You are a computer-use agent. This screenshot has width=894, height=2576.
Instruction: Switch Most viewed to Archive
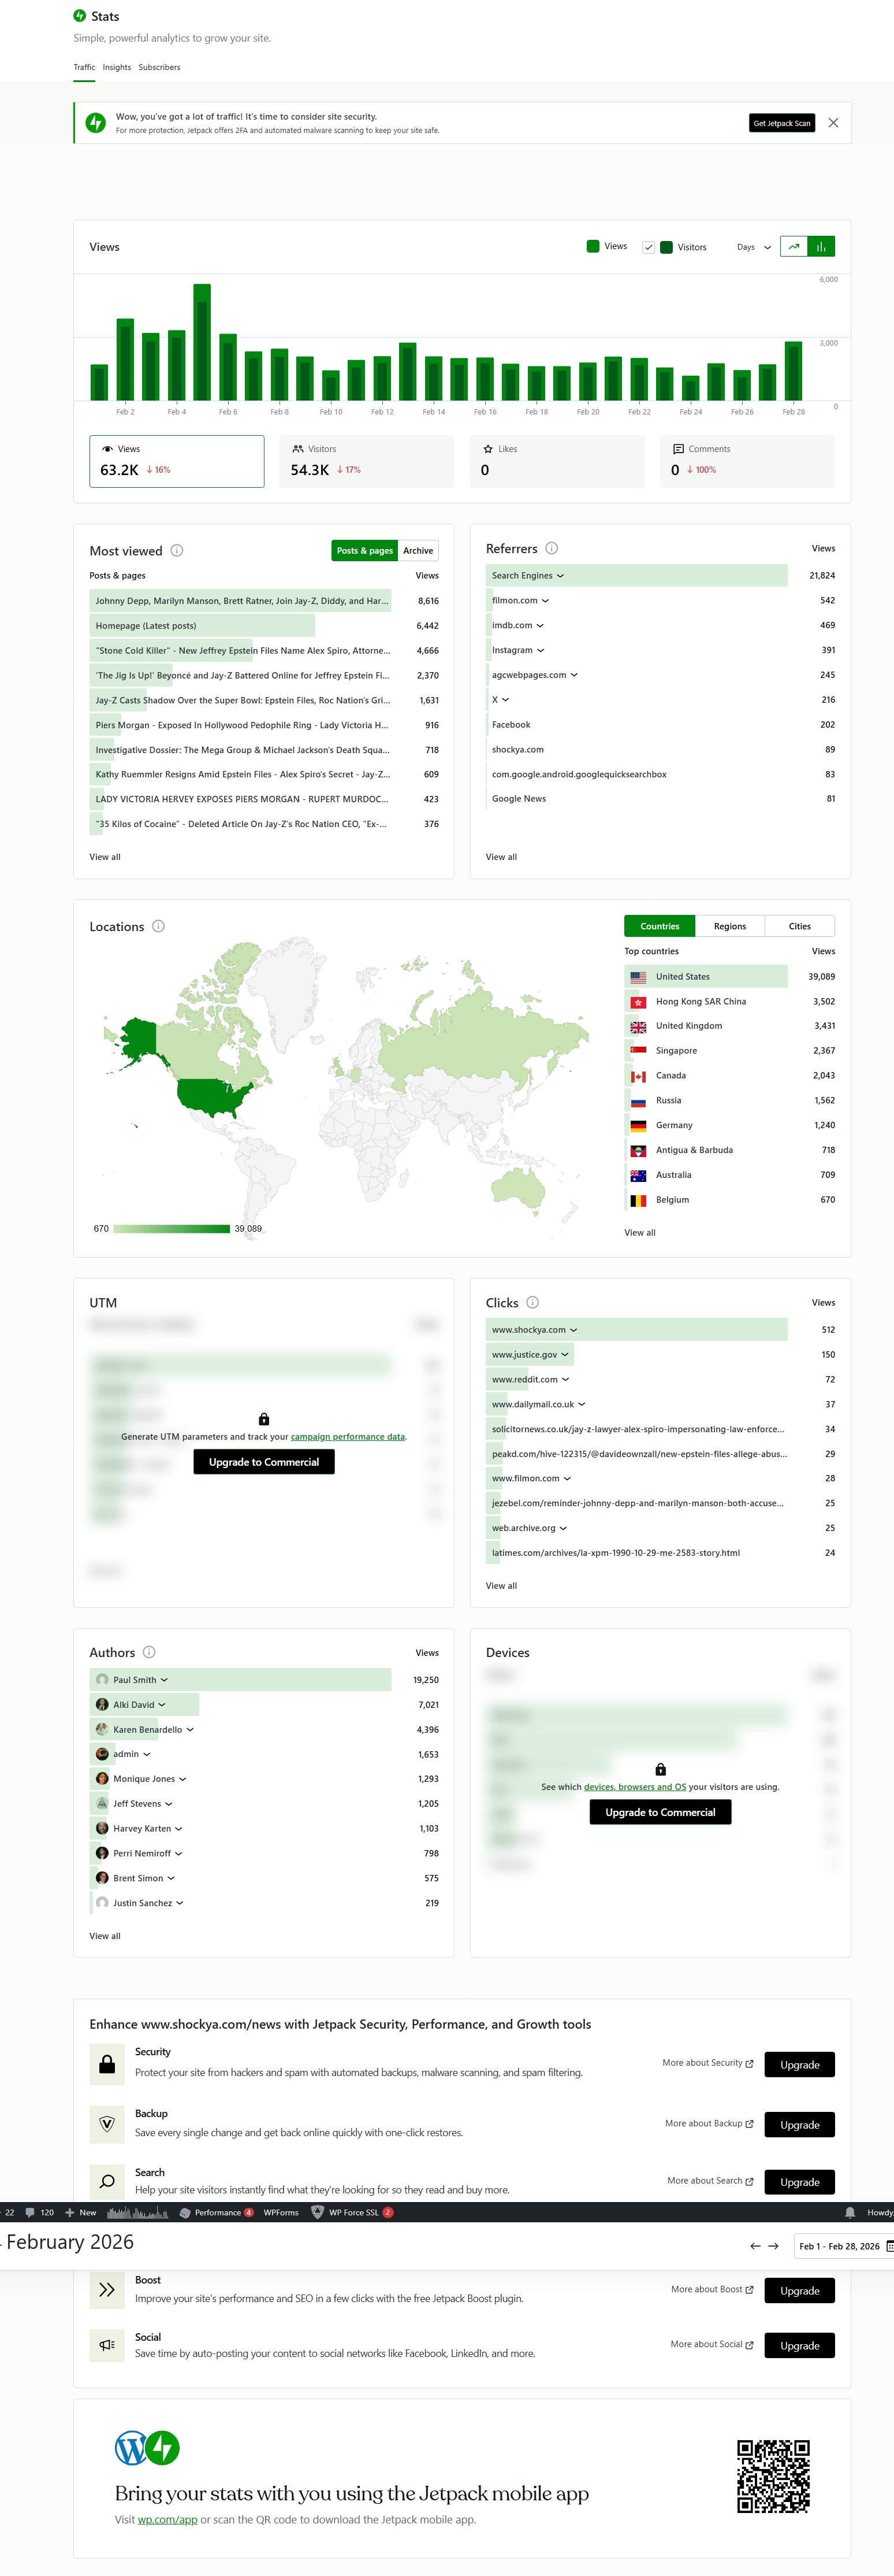tap(418, 551)
